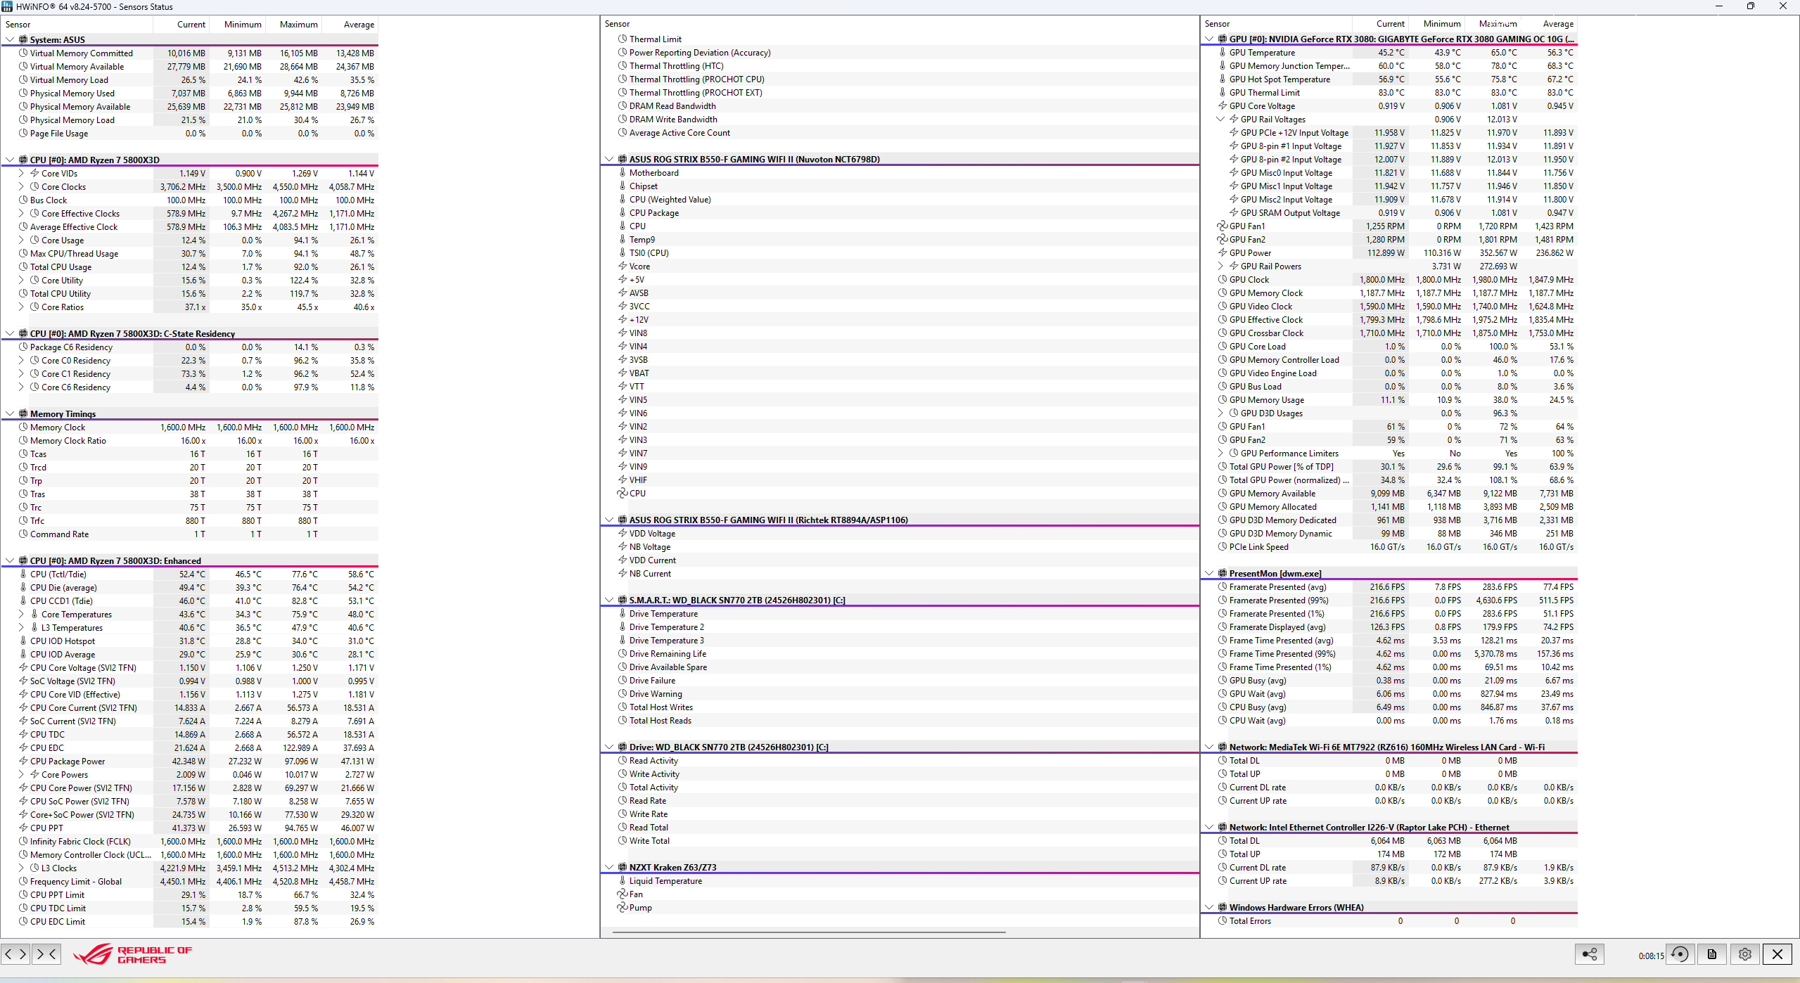Expand the Core Ratios row

[21, 307]
